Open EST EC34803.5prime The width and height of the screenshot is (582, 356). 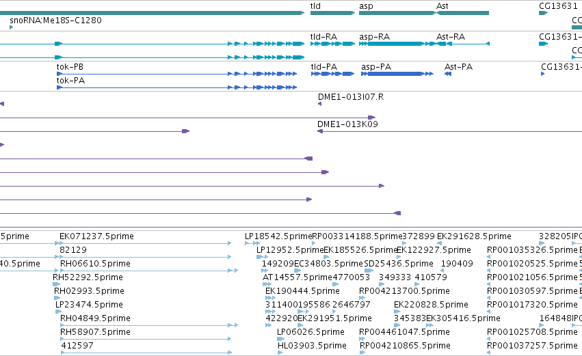click(x=328, y=264)
